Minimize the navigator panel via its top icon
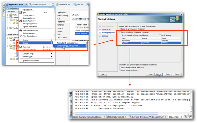Image resolution: width=197 pixels, height=123 pixels. coord(53,5)
